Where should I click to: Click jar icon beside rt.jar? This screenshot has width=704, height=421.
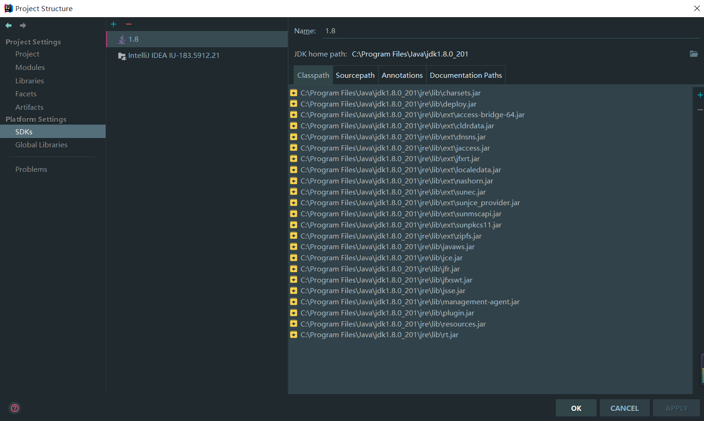click(294, 334)
